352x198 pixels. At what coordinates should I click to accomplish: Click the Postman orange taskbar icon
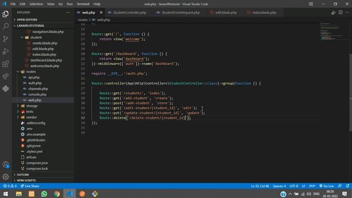[82, 194]
